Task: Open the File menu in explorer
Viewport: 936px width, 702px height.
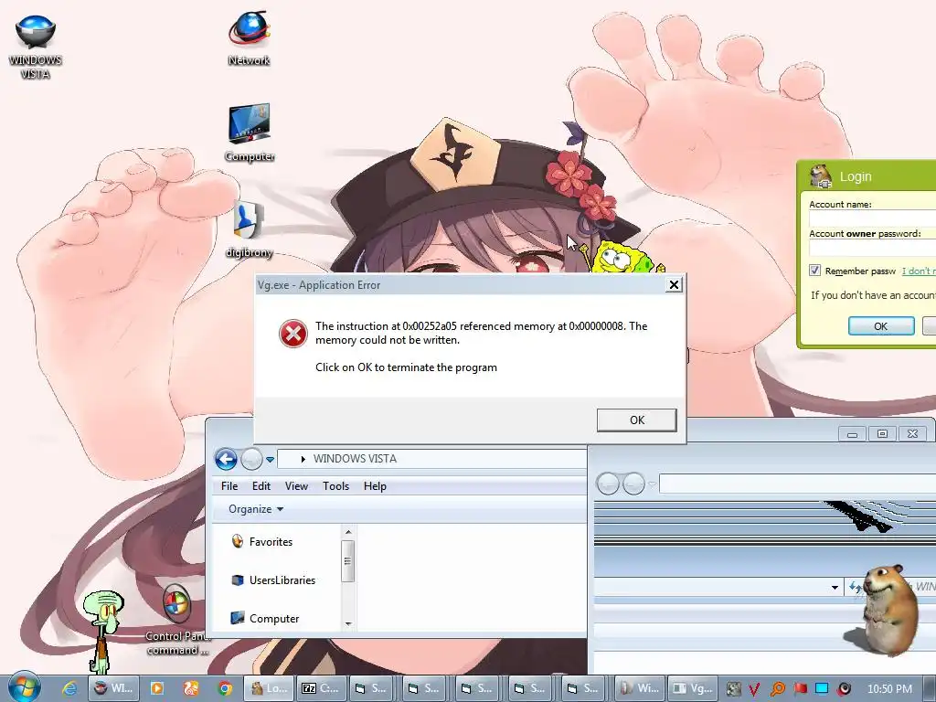Action: pyautogui.click(x=229, y=486)
